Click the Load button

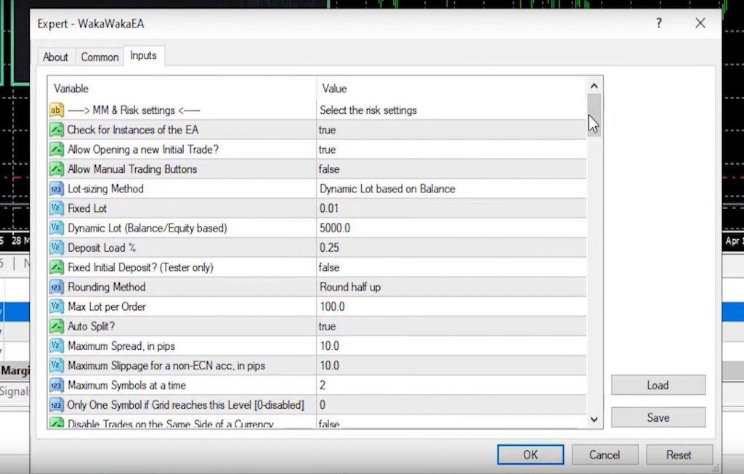658,385
